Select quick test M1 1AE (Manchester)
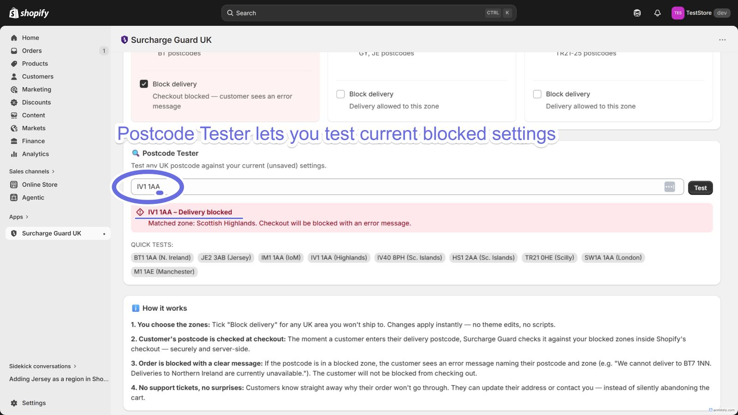Screen dimensions: 738x415 pos(164,272)
